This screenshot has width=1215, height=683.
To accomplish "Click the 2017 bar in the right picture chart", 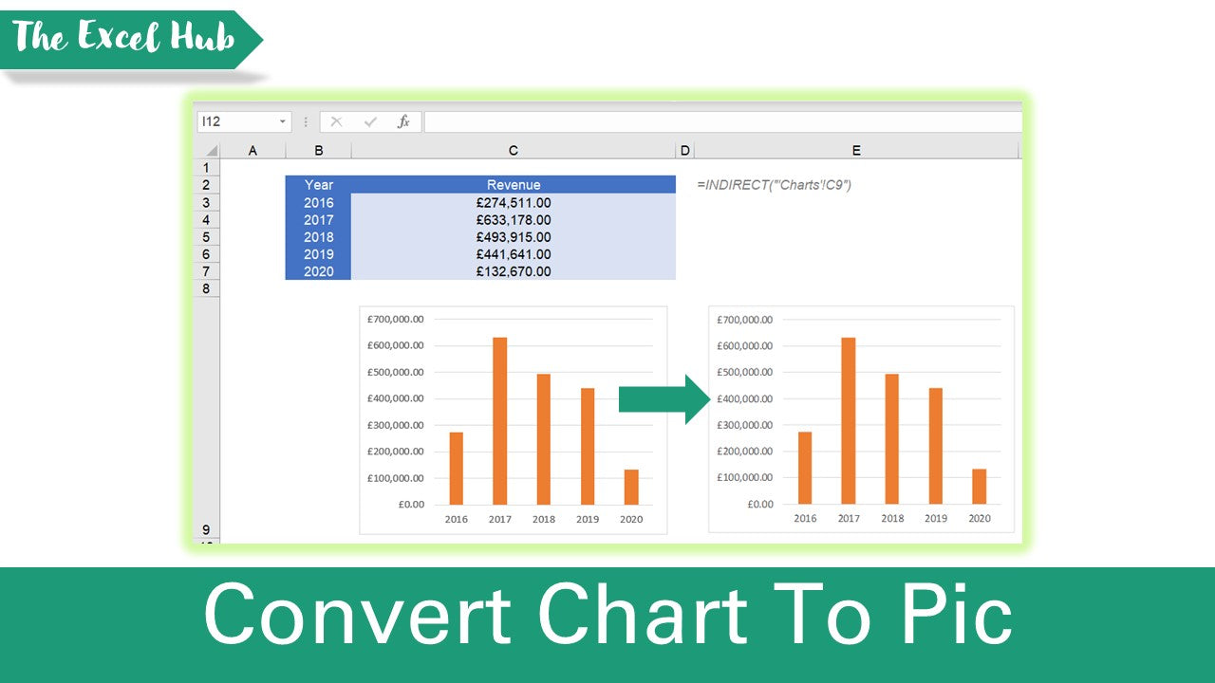I will (849, 420).
